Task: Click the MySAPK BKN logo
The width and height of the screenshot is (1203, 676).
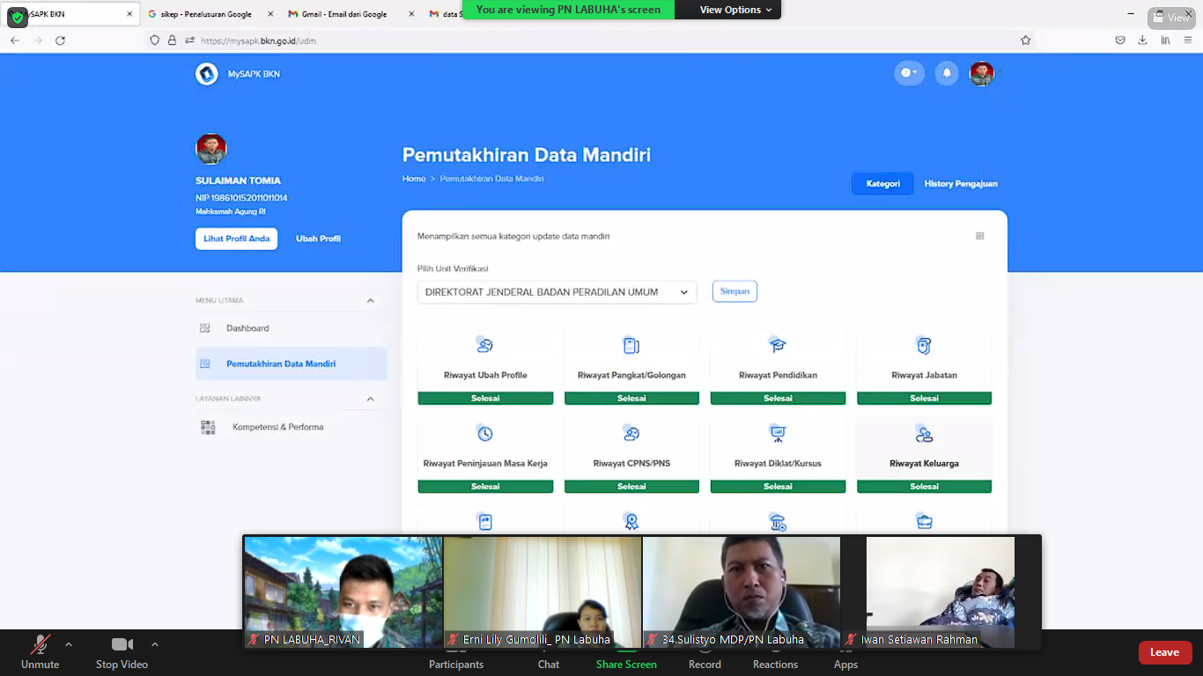Action: coord(207,74)
